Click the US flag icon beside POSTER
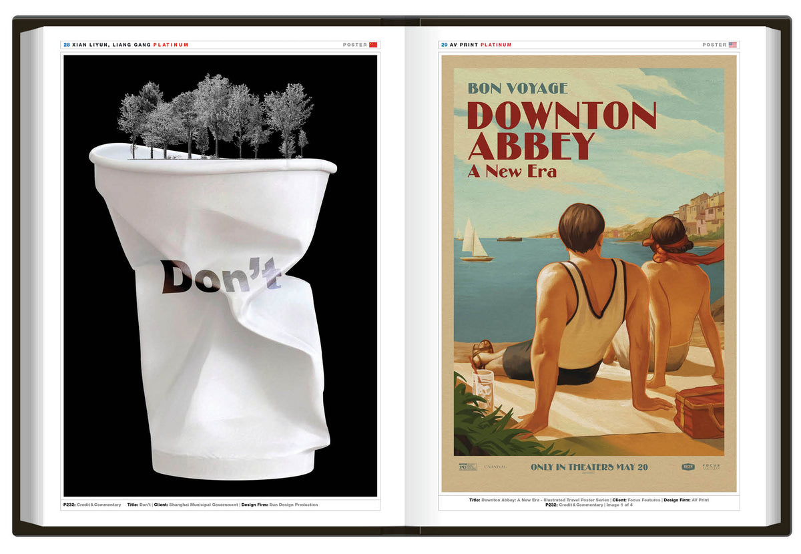Screen dimensions: 801x554 coord(733,45)
